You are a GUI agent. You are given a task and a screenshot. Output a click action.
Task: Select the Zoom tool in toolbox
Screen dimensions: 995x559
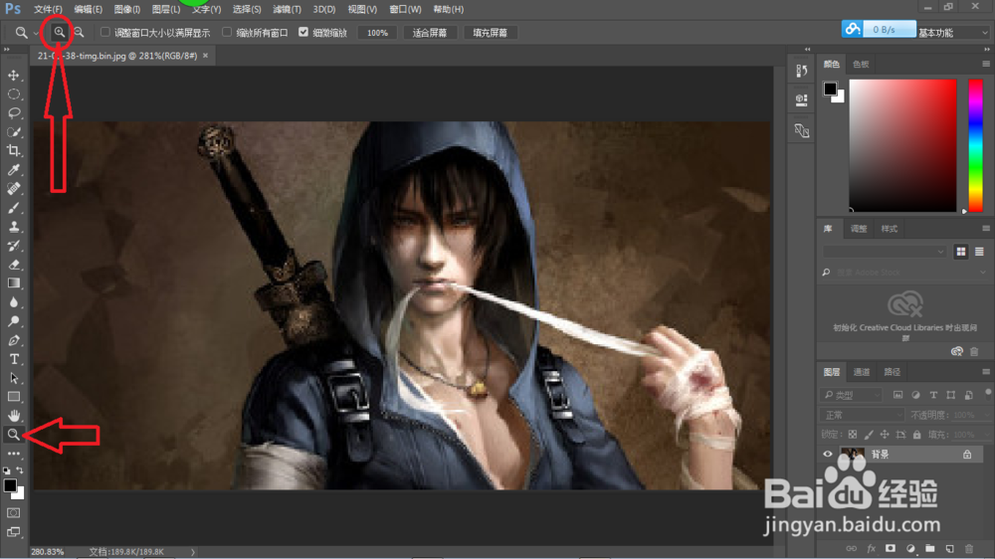pyautogui.click(x=13, y=435)
